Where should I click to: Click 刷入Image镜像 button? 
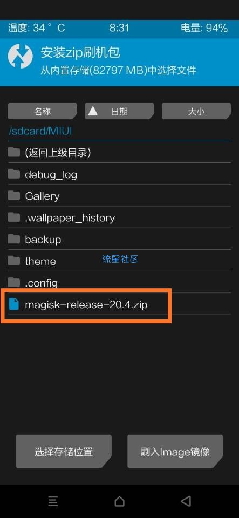(x=175, y=451)
